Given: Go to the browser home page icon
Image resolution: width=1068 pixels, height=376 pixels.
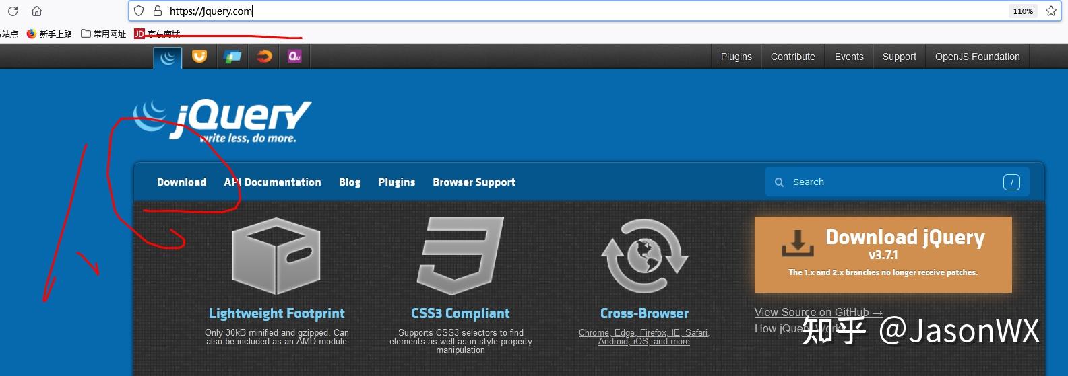Looking at the screenshot, I should click(x=37, y=11).
